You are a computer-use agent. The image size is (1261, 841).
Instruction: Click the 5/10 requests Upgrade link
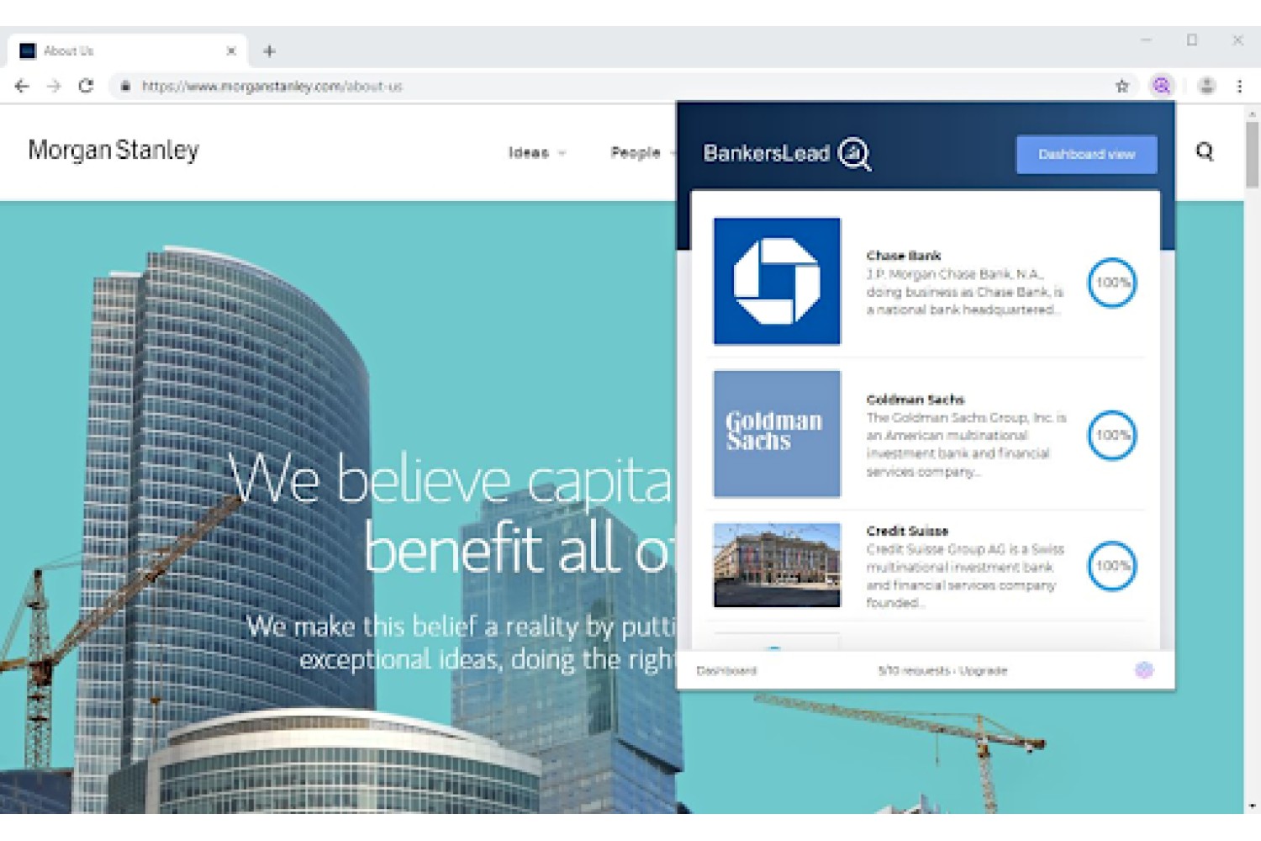click(x=942, y=671)
